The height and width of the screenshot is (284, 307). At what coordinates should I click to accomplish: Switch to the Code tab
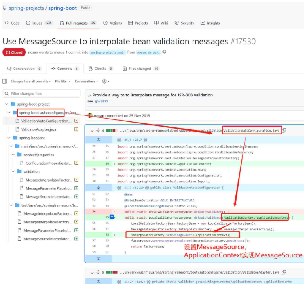(x=12, y=23)
